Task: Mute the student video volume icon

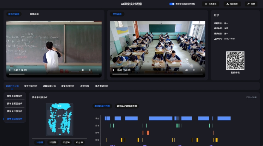Action: point(186,70)
